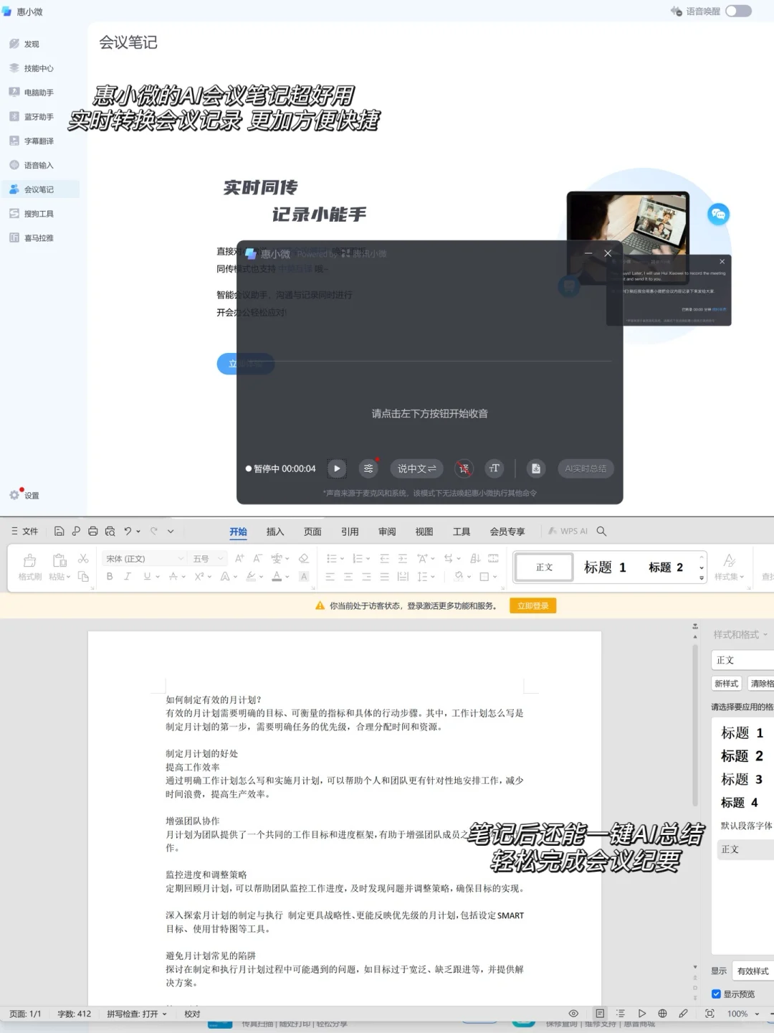Select 标题 3 in styles pane
Screen dimensions: 774x1033
tap(742, 779)
